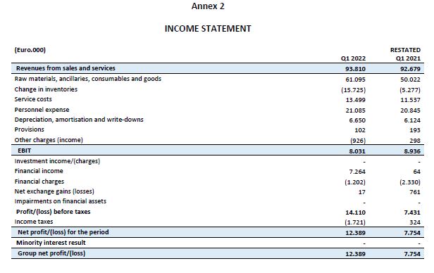This screenshot has width=434, height=273.
Task: Select the Revenues from sales and services row
Action: [x=218, y=68]
